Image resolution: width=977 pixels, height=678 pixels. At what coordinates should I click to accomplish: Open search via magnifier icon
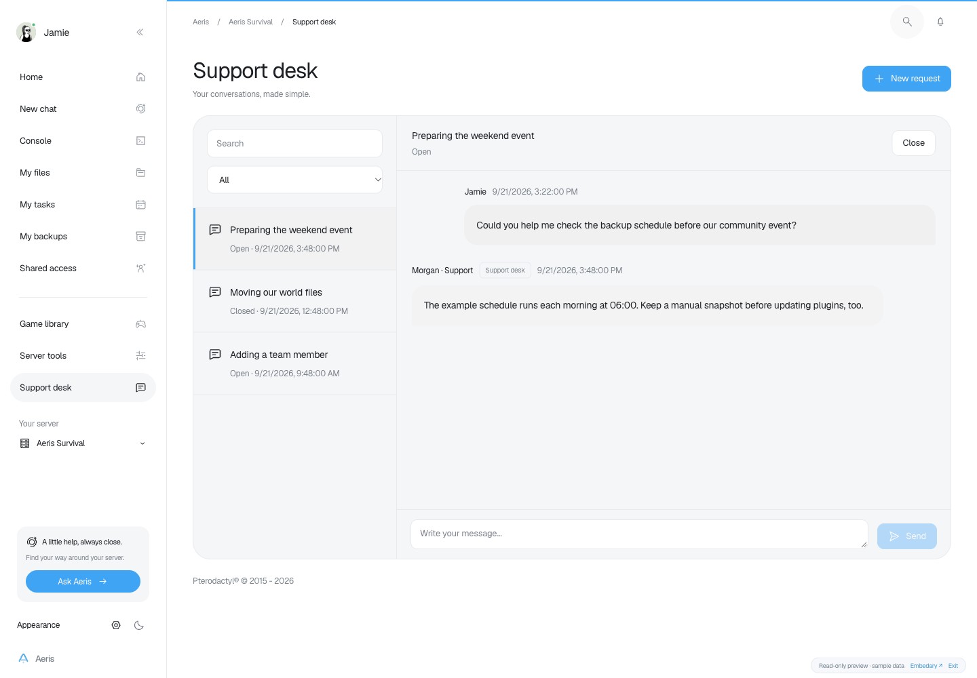[907, 22]
